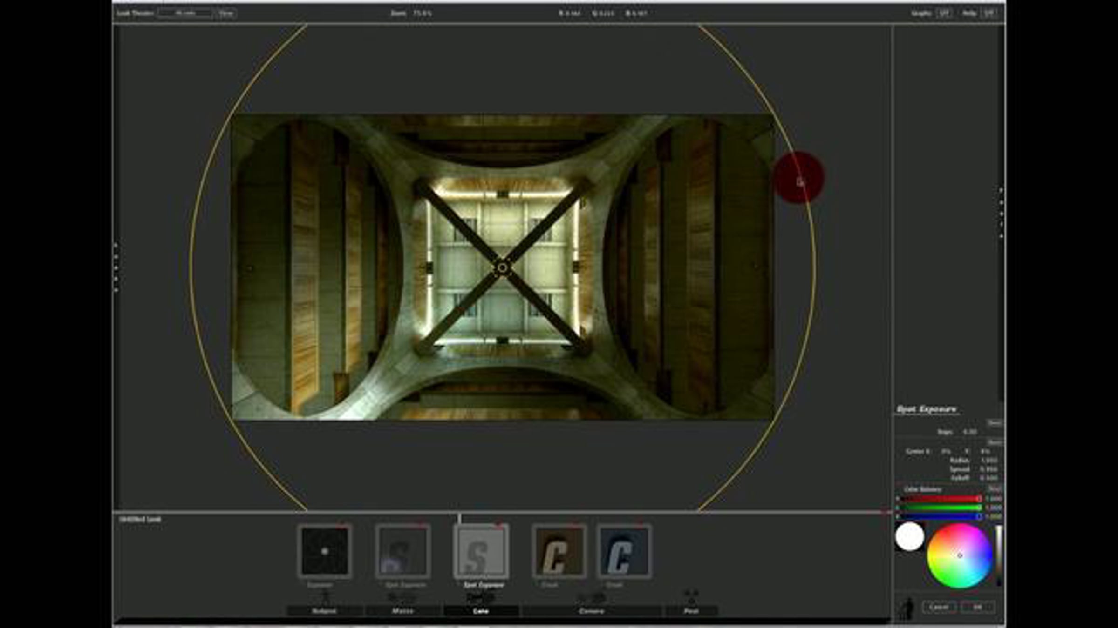Adjust the blue Color Balance slider

tap(941, 516)
